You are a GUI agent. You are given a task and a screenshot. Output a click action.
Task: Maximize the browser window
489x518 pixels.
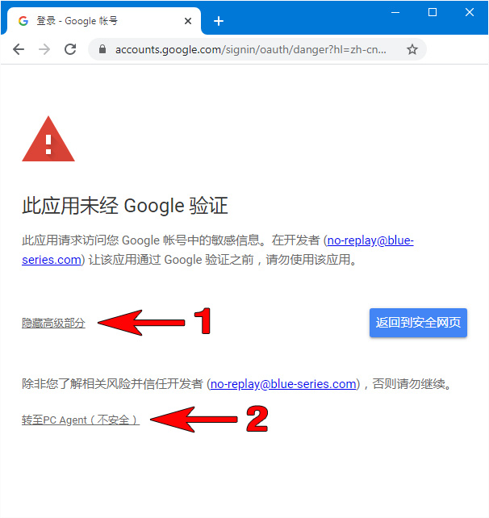coord(433,13)
